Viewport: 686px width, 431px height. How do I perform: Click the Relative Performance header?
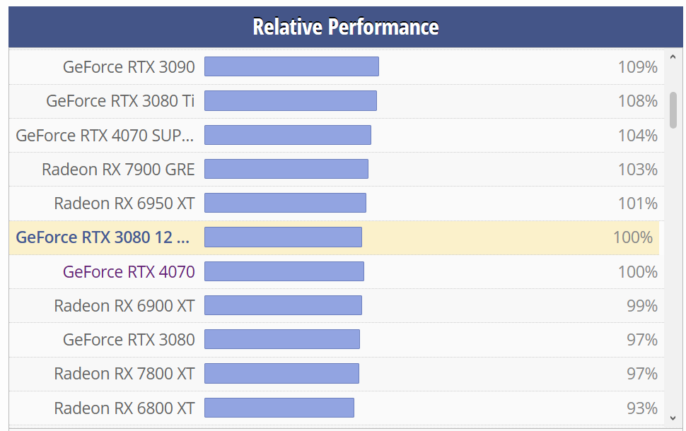click(x=346, y=27)
